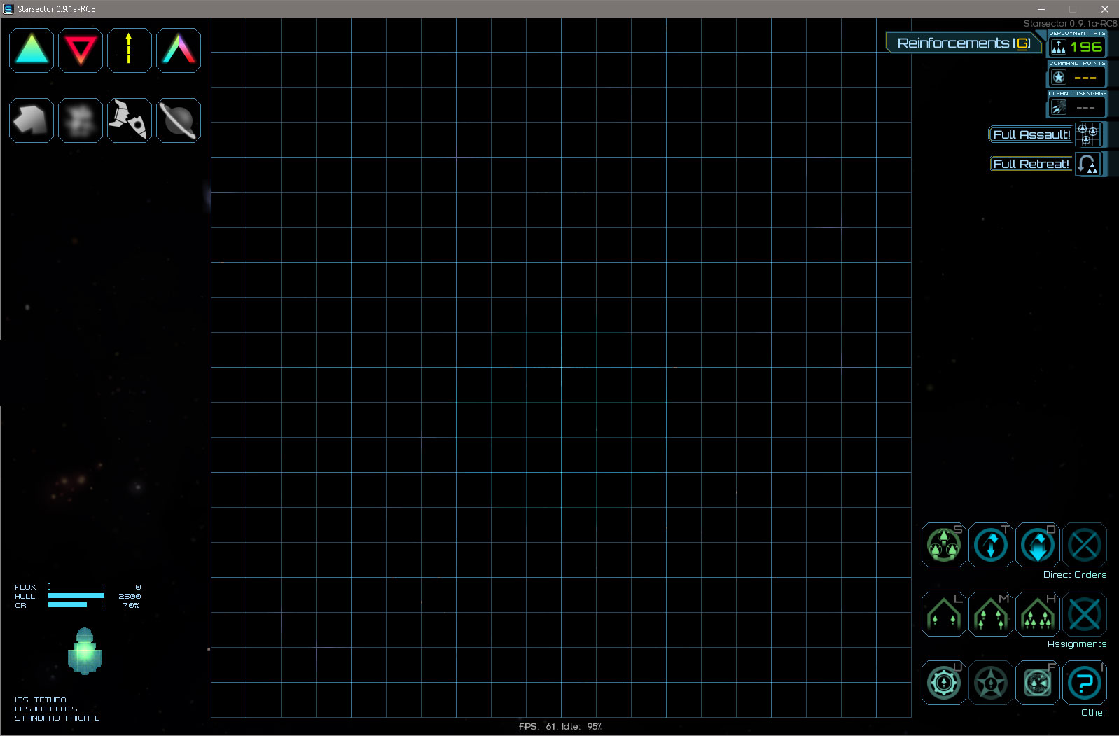
Task: Click the STANDARD FRIGATE text
Action: (57, 718)
